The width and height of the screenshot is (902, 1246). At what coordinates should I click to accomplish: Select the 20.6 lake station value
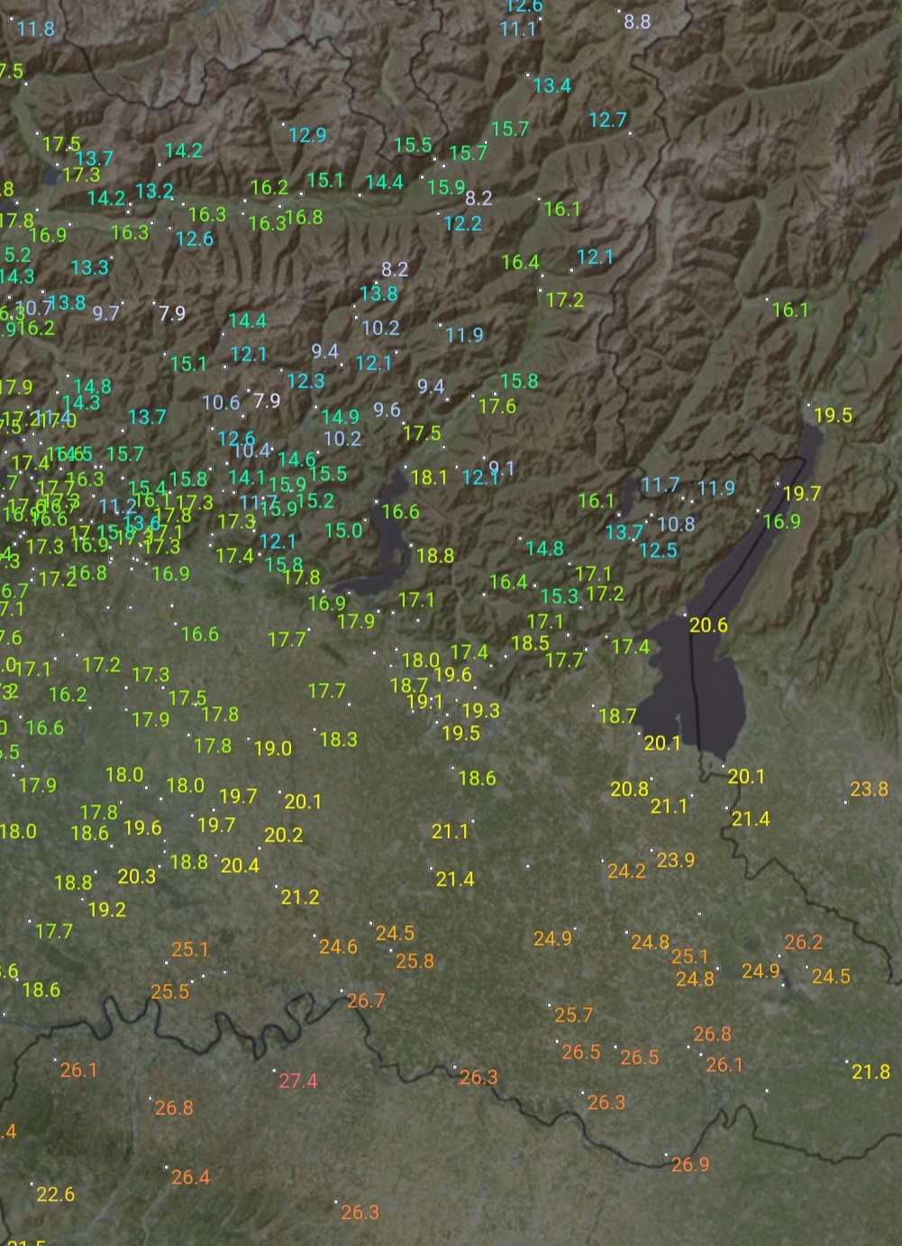coord(708,625)
